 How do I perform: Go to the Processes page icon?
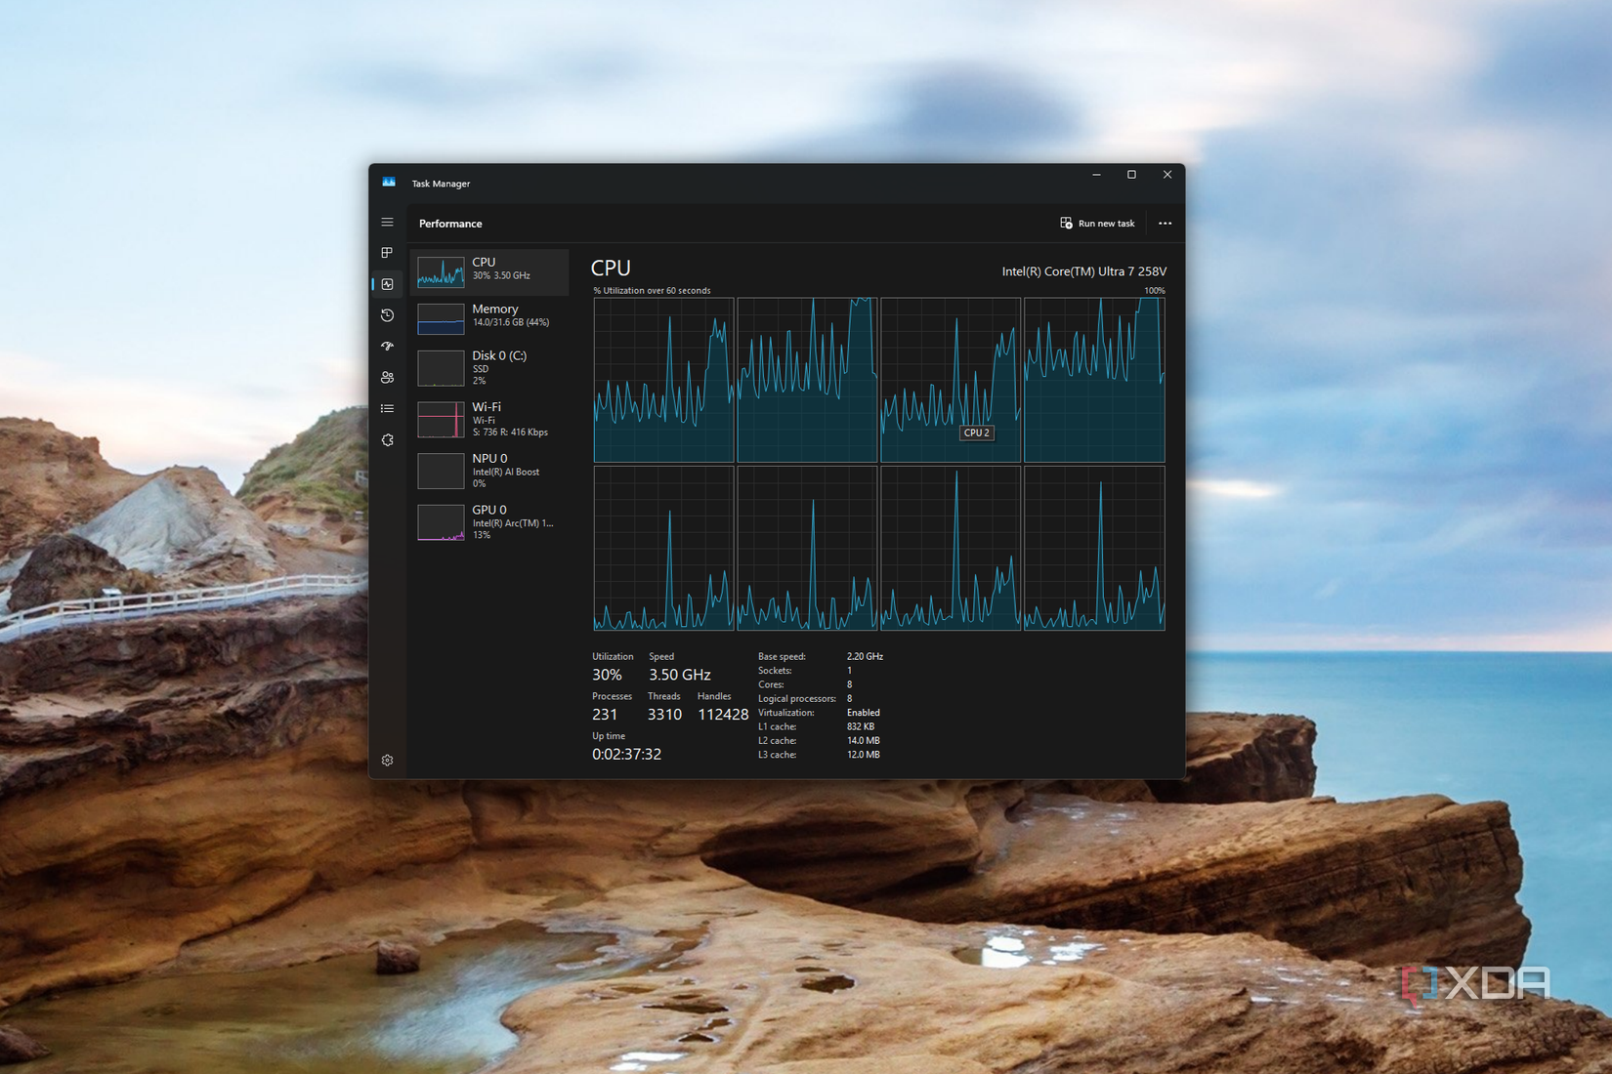pos(387,253)
